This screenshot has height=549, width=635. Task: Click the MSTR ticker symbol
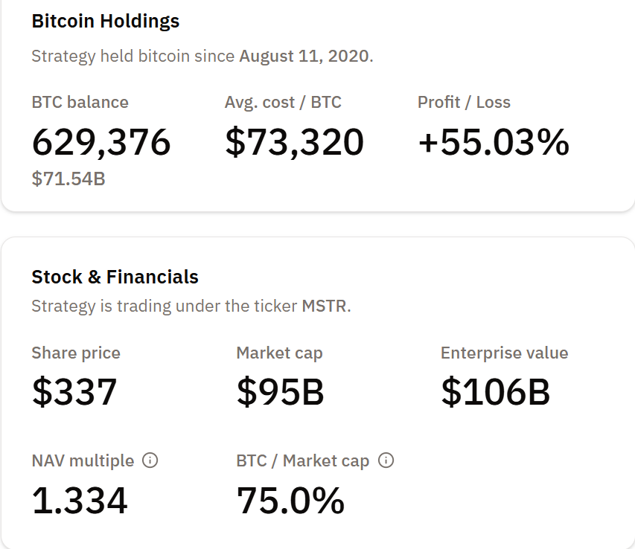(x=324, y=306)
